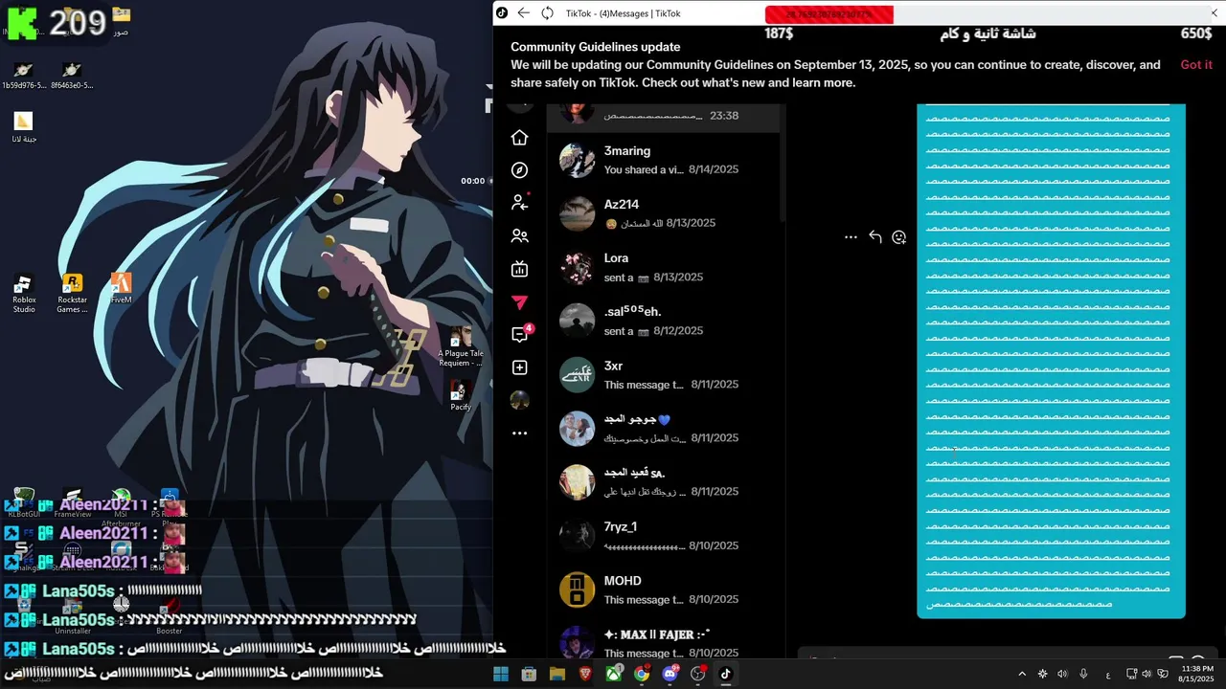Click the conversation list scrollbar
Screen dimensions: 1226x689
point(783,163)
